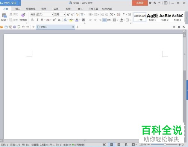Click zoom out minus button

click(149, 145)
